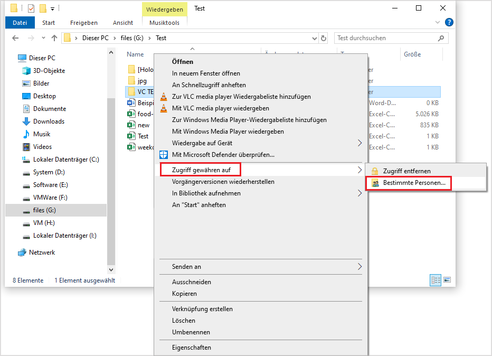Click the Word icon of the Beispi file

pos(131,103)
